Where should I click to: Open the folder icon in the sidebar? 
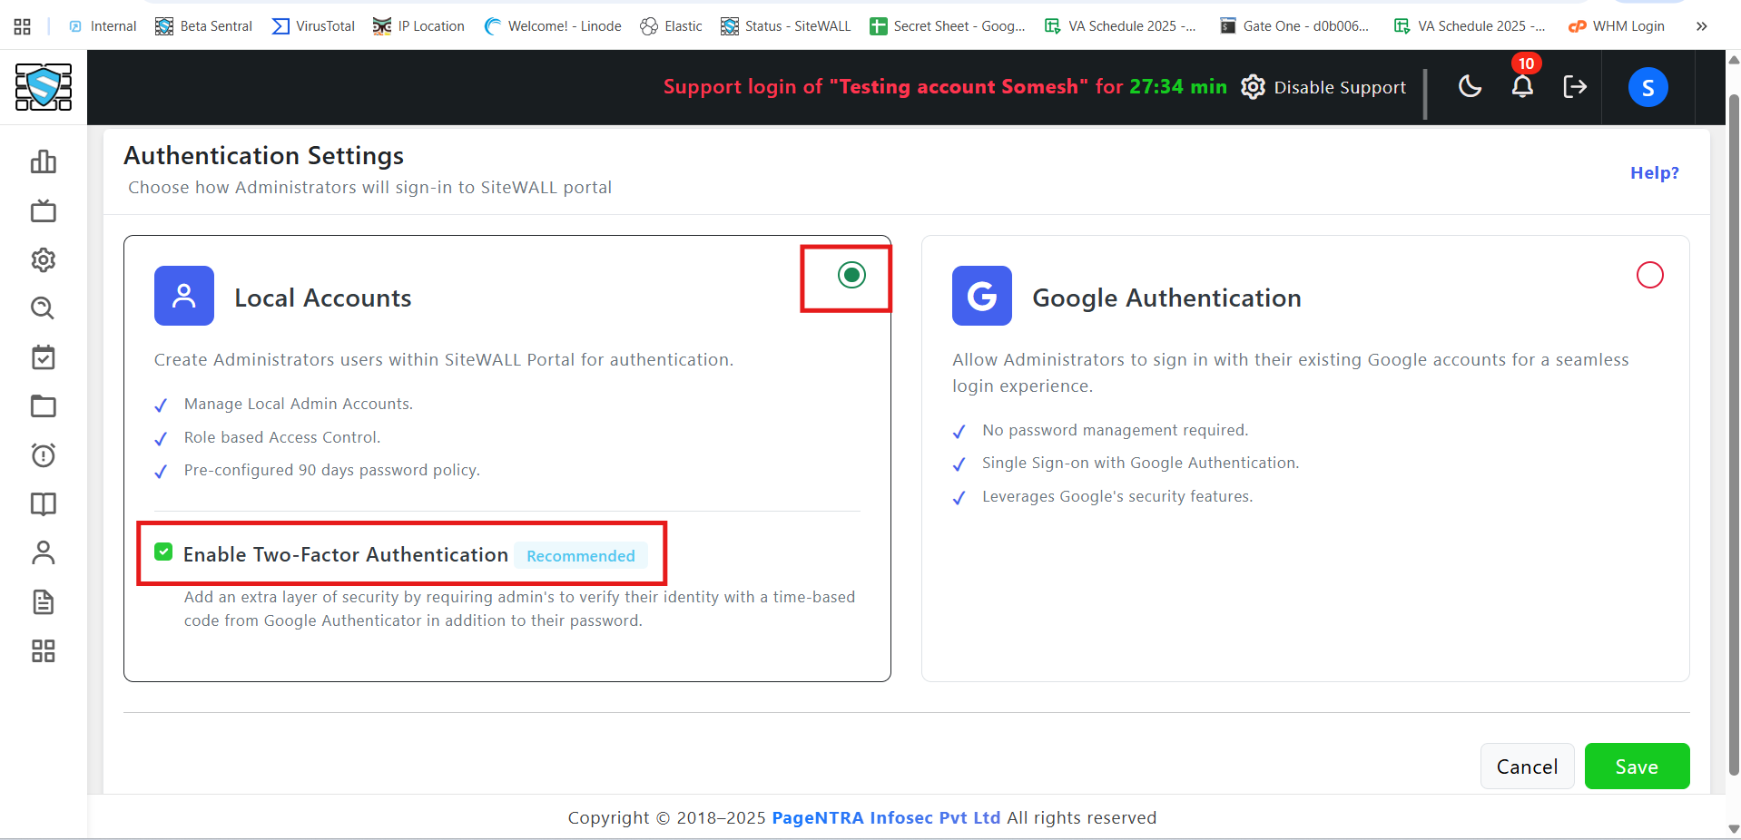43,406
